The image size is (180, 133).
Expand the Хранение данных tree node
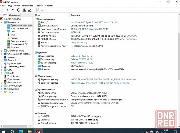2,67
